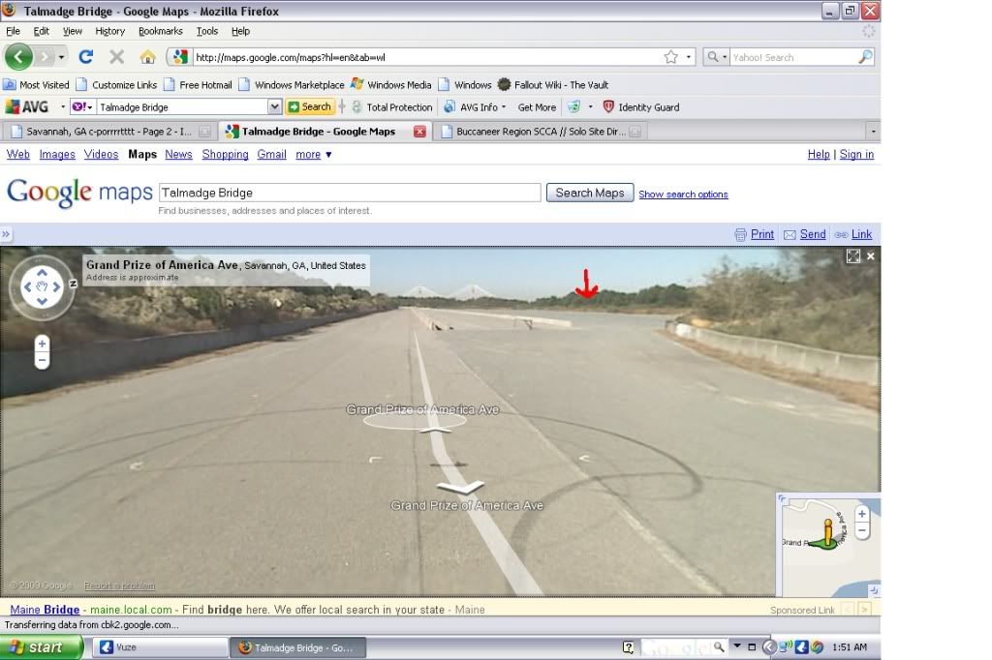Click the Firefox home icon
Image resolution: width=992 pixels, height=660 pixels.
click(147, 57)
